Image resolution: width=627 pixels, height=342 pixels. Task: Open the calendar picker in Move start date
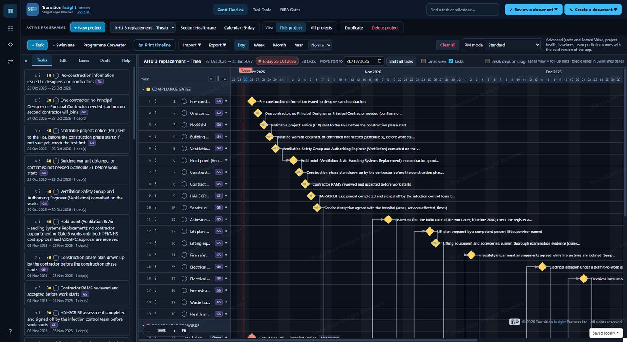[x=380, y=61]
